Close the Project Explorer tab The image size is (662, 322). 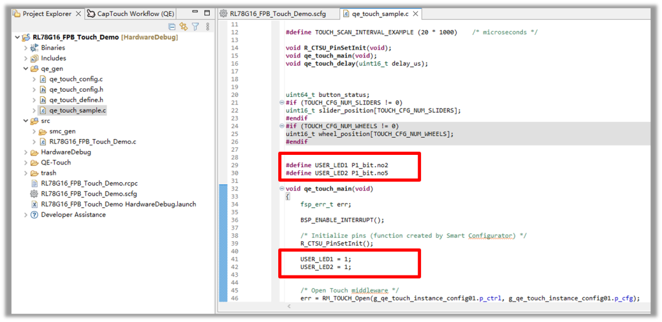click(78, 13)
